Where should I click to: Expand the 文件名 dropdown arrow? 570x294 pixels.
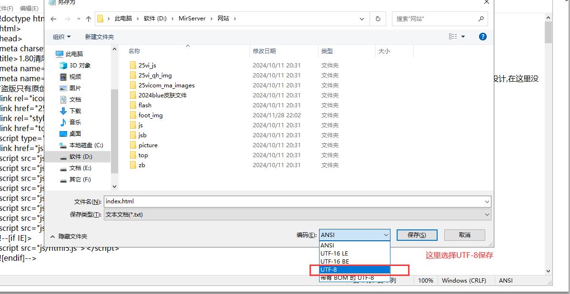click(x=487, y=201)
